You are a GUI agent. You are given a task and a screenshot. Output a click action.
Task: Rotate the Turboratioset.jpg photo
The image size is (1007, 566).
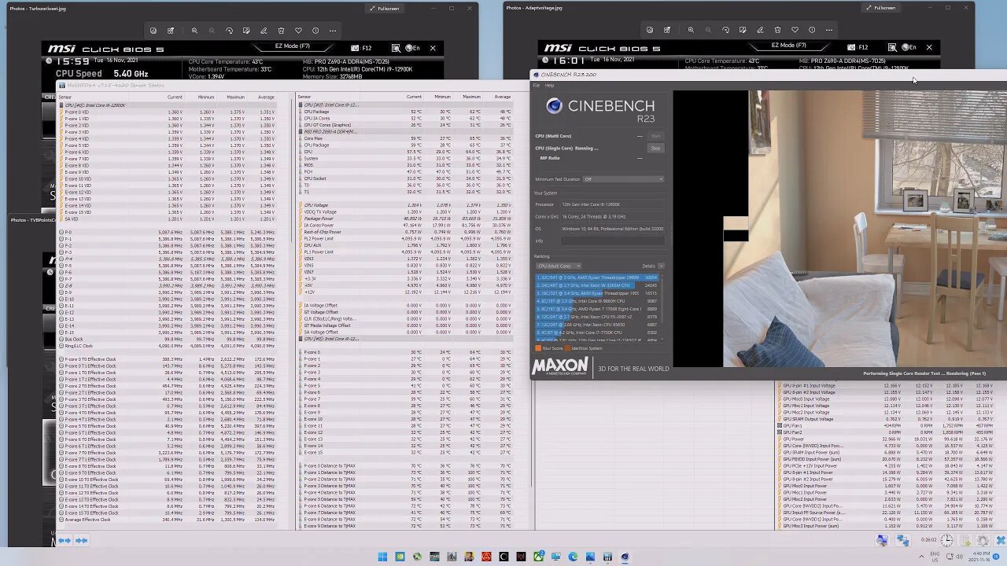tap(229, 31)
